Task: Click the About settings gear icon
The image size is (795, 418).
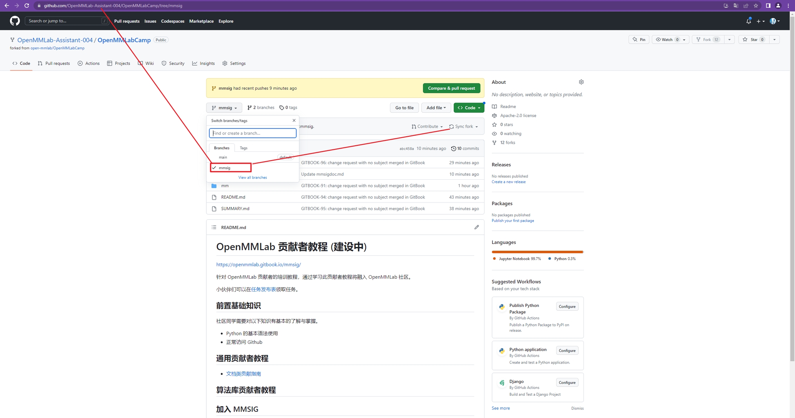Action: coord(581,82)
